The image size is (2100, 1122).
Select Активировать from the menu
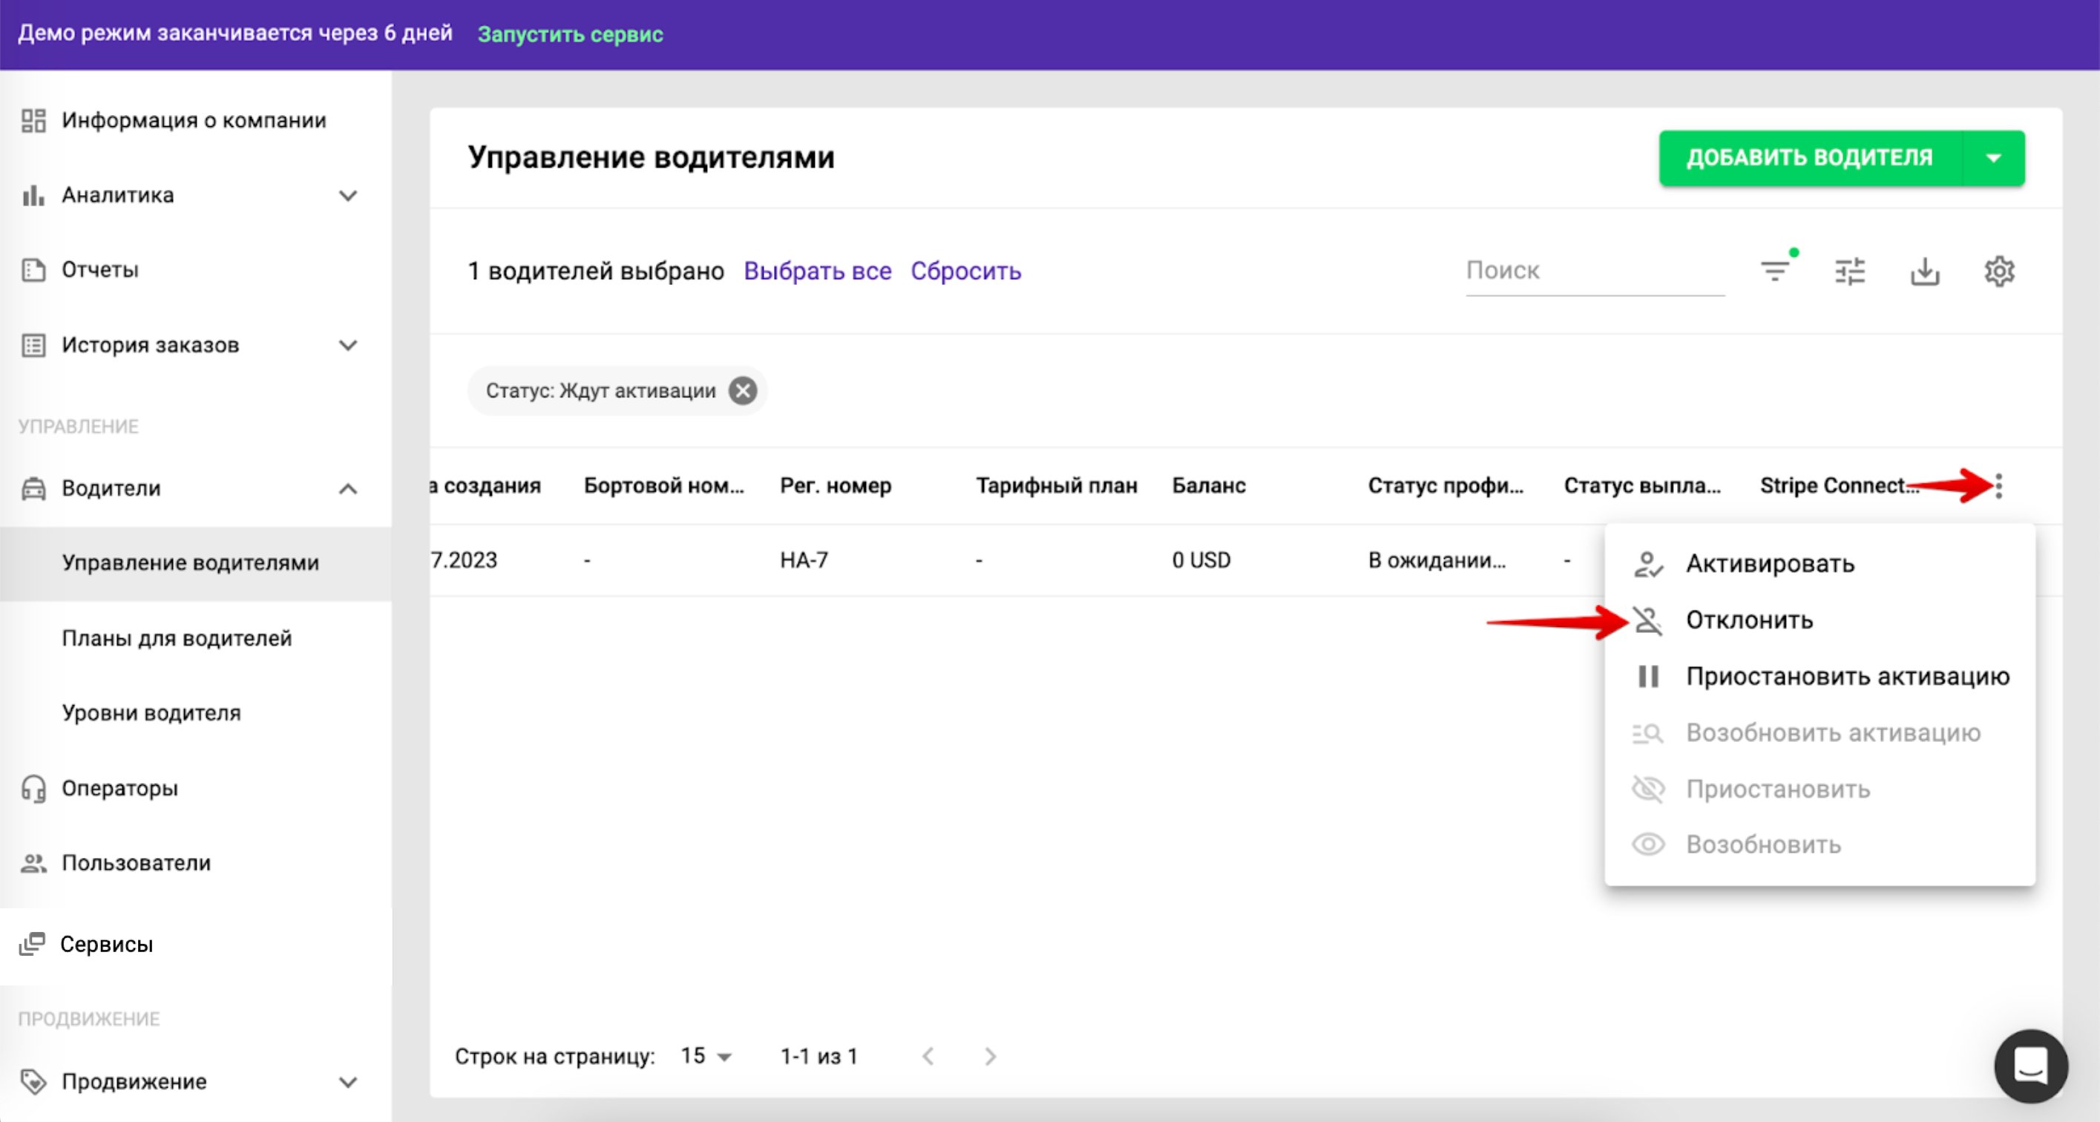[1769, 563]
